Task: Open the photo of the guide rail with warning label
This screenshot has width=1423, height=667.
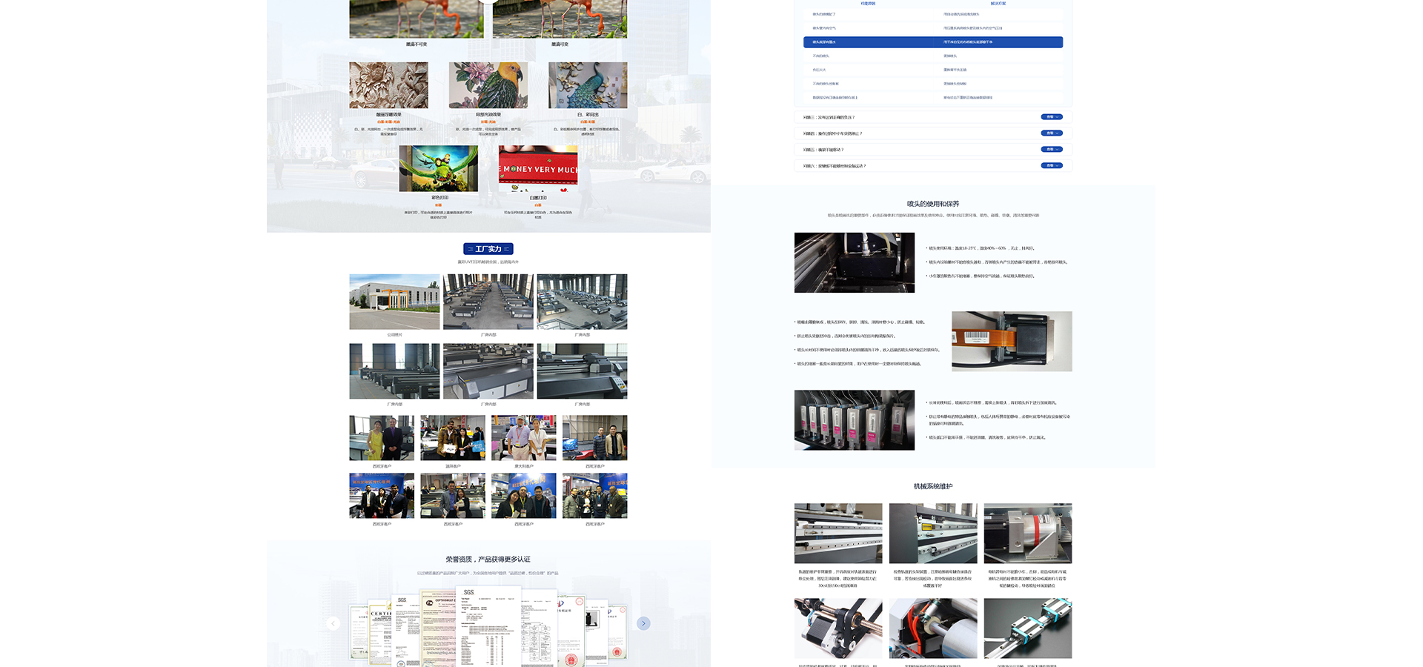Action: pos(933,534)
